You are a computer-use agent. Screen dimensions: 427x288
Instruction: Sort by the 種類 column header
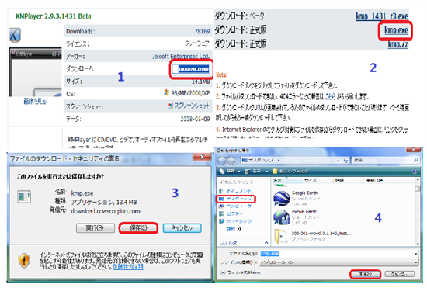[349, 180]
